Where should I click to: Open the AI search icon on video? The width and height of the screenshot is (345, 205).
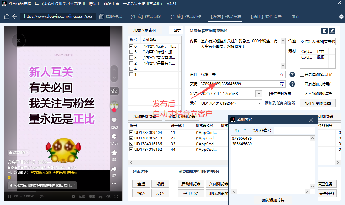tap(114, 91)
